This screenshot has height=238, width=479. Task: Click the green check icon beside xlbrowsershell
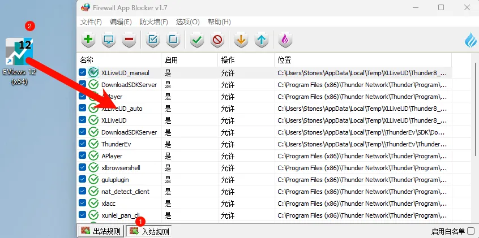tap(93, 168)
